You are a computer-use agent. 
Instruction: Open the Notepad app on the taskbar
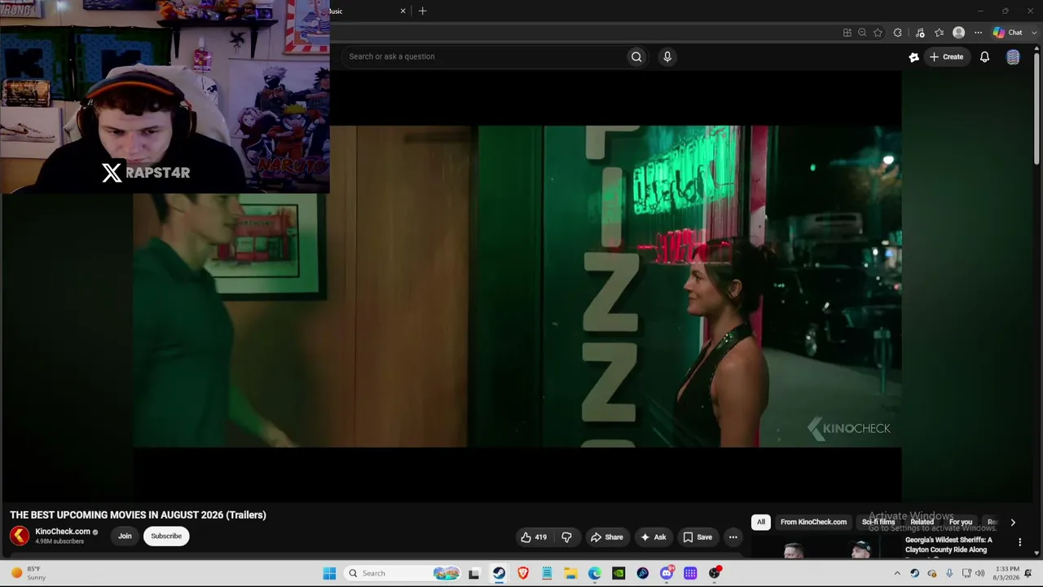pyautogui.click(x=547, y=573)
